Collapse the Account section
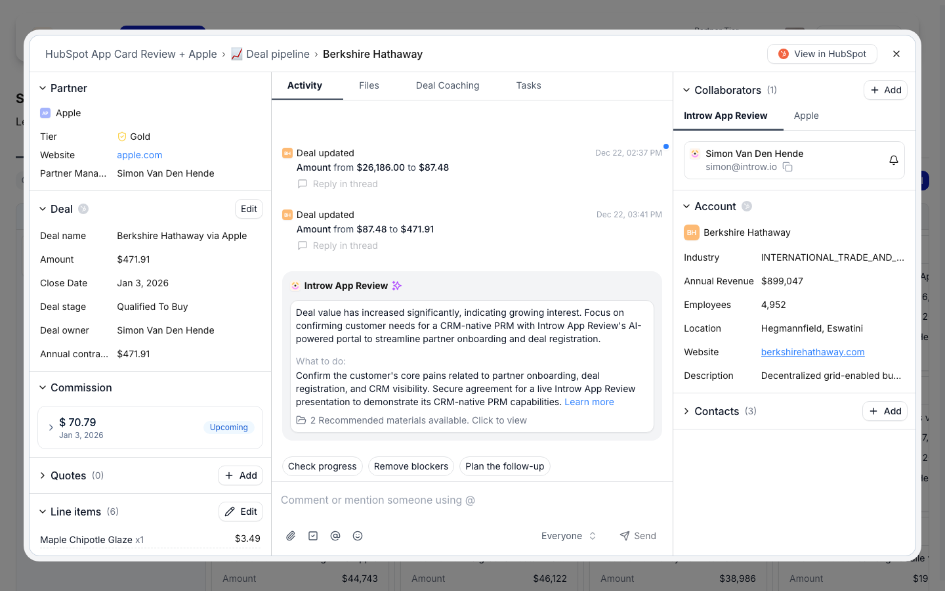The image size is (945, 591). tap(686, 206)
